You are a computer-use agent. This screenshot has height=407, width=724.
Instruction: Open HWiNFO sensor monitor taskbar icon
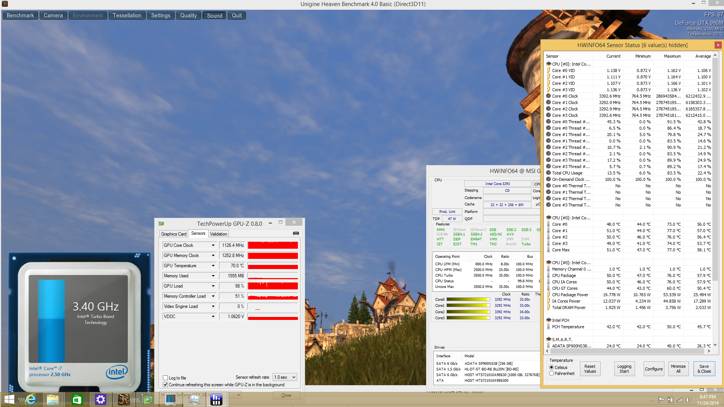[194, 399]
